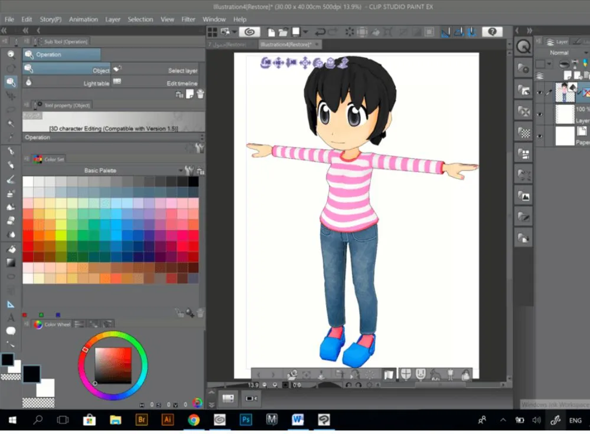Toggle visibility of the Paper layer
Viewport: 590px width, 434px height.
[540, 136]
